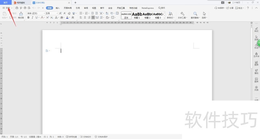Click the new tab plus button
The image size is (260, 139).
coord(75,3)
